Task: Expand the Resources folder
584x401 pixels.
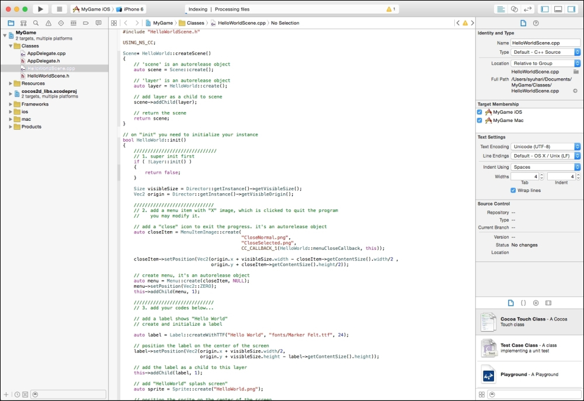Action: (11, 83)
